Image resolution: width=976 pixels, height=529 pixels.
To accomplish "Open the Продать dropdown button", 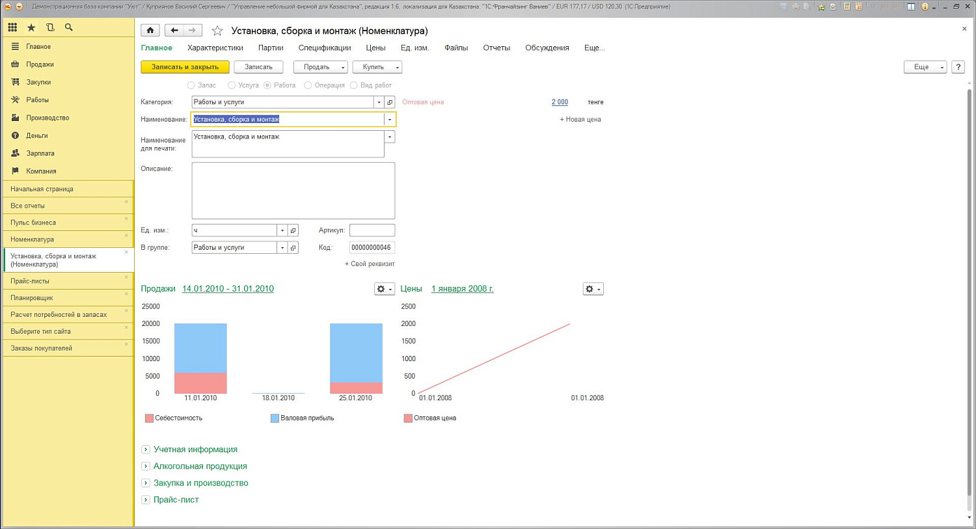I will coord(320,67).
